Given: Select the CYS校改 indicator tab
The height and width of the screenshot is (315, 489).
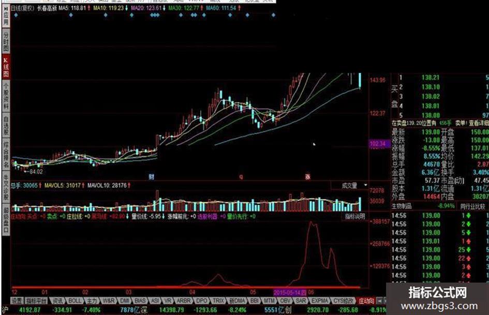Looking at the screenshot, I should [344, 301].
